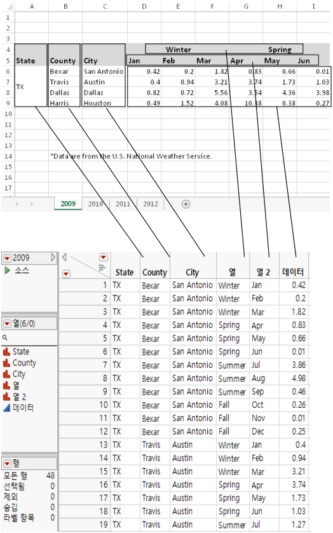Image resolution: width=333 pixels, height=533 pixels.
Task: Click the 소스 source script label
Action: tap(22, 271)
